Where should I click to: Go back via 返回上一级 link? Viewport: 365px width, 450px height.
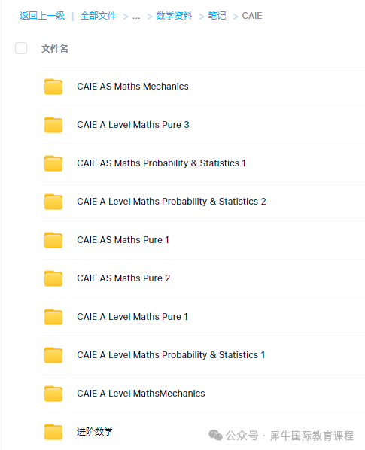(42, 16)
